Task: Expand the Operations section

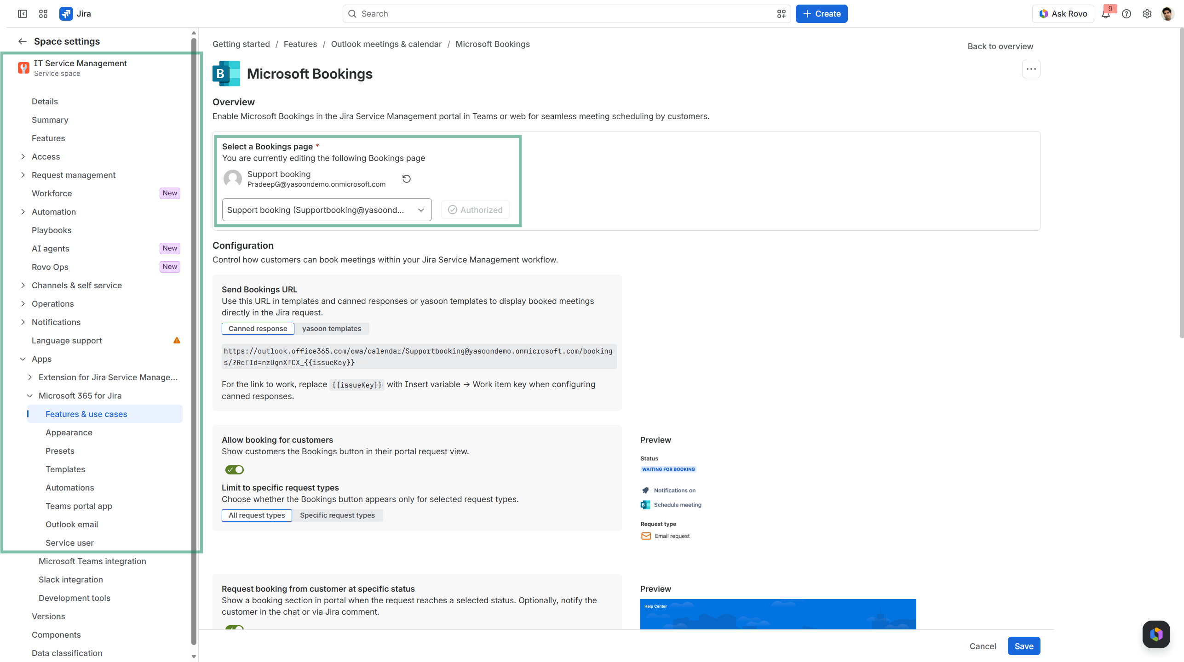Action: point(23,304)
